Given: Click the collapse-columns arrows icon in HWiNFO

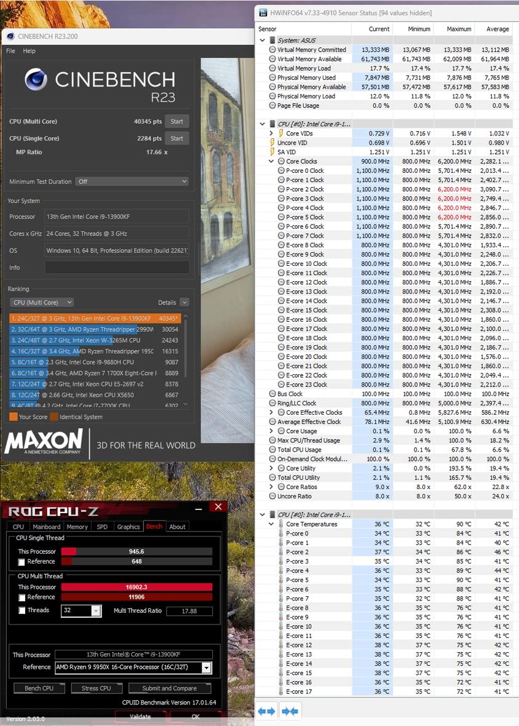Looking at the screenshot, I should point(290,711).
